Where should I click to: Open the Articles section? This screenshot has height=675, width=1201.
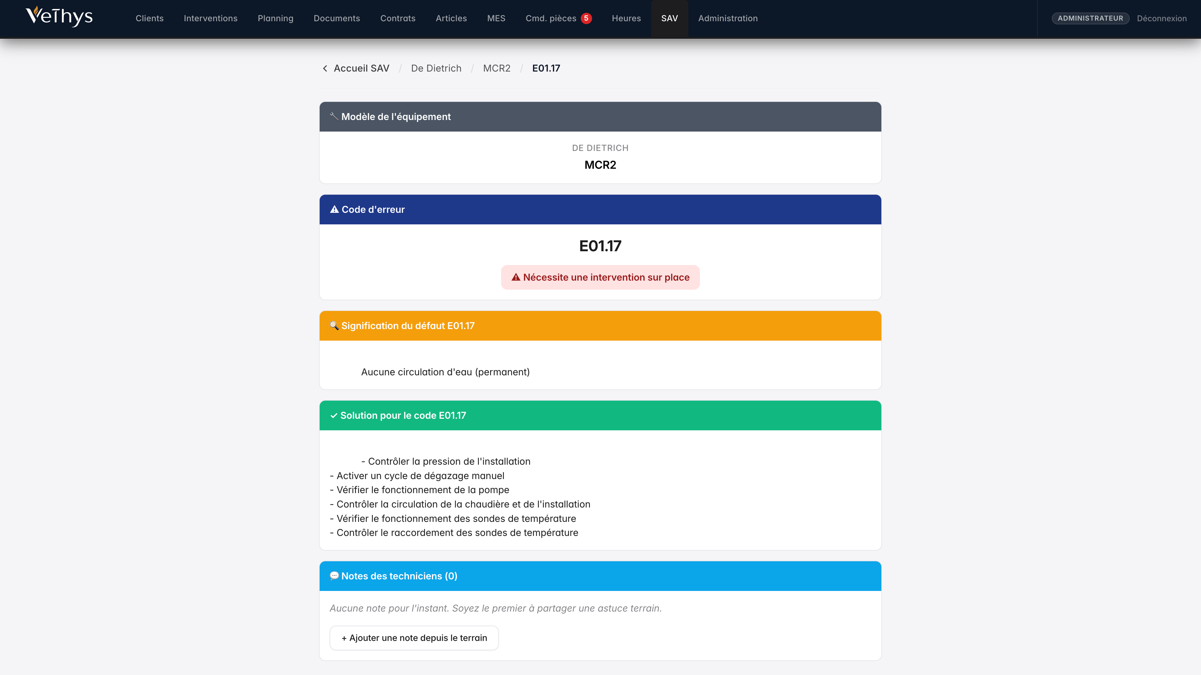click(451, 18)
